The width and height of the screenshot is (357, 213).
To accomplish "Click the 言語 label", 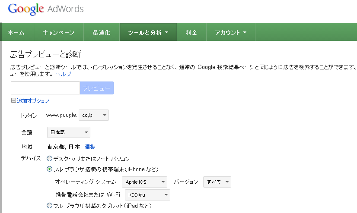I will click(27, 132).
